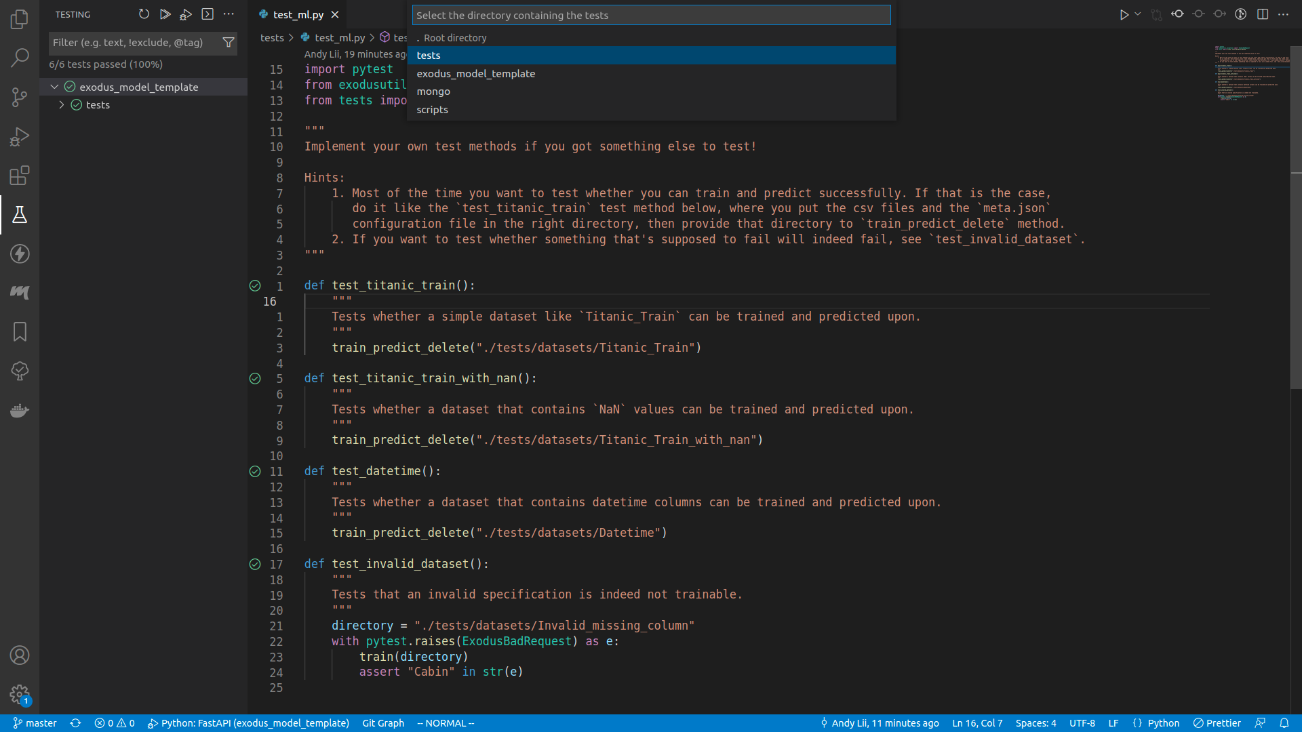The height and width of the screenshot is (732, 1302).
Task: Choose the mongo directory option
Action: (x=651, y=91)
